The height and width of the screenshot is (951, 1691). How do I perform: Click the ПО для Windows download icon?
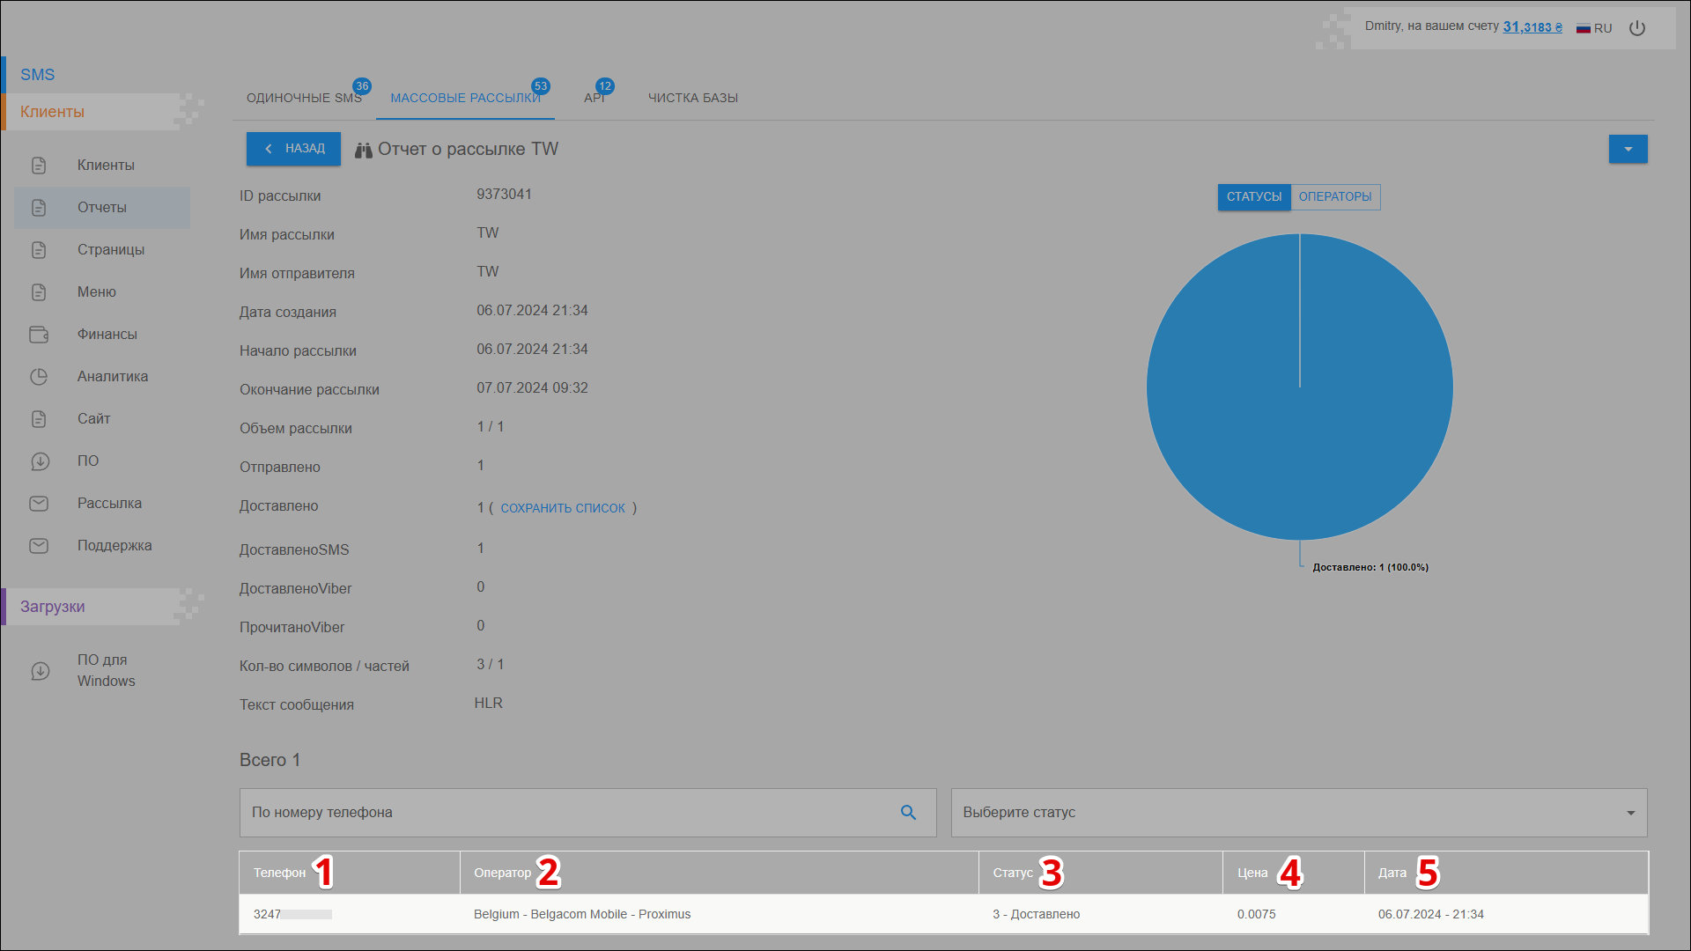point(41,671)
